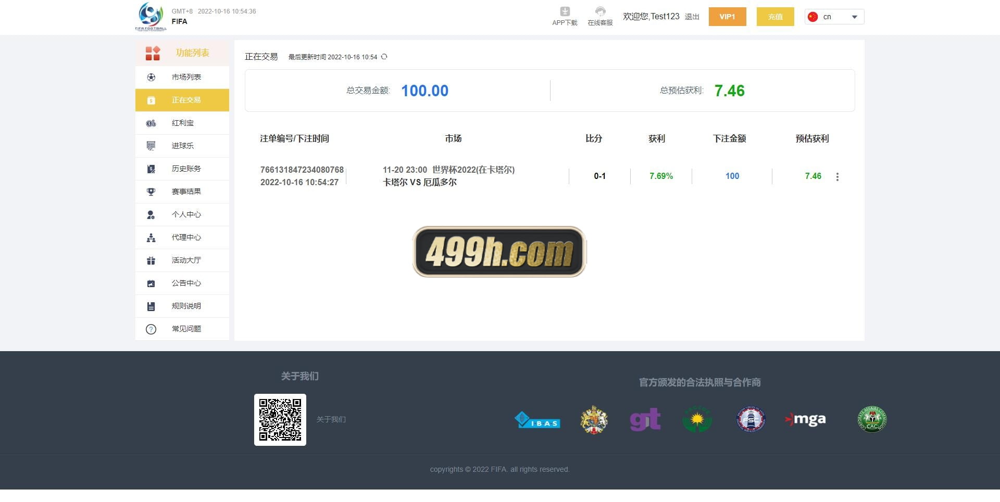Click the FSC circular badge logo
The image size is (1000, 502).
click(751, 419)
